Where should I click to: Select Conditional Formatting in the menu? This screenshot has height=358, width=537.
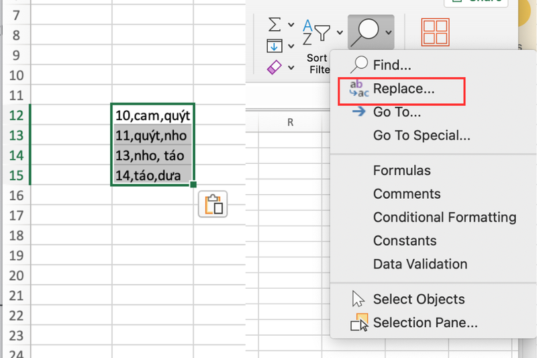coord(433,217)
